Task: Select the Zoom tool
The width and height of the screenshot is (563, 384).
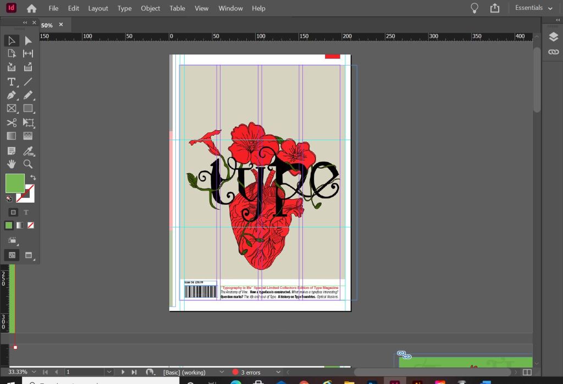Action: pyautogui.click(x=28, y=164)
